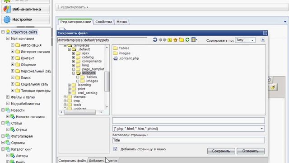Expand the themes folder in dialog tree

click(65, 97)
